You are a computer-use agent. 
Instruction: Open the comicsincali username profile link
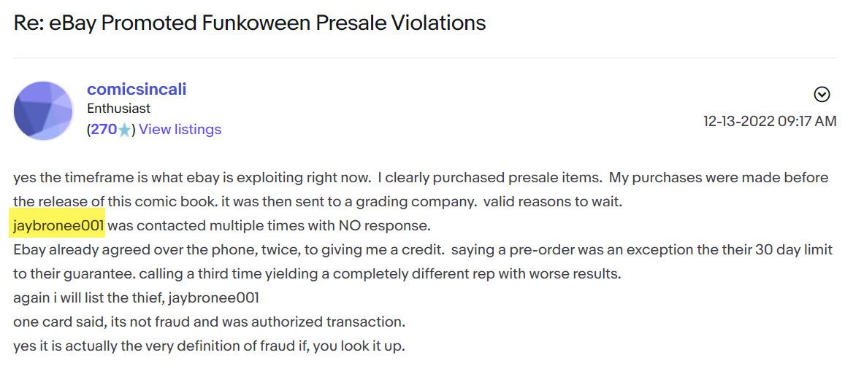pos(137,89)
